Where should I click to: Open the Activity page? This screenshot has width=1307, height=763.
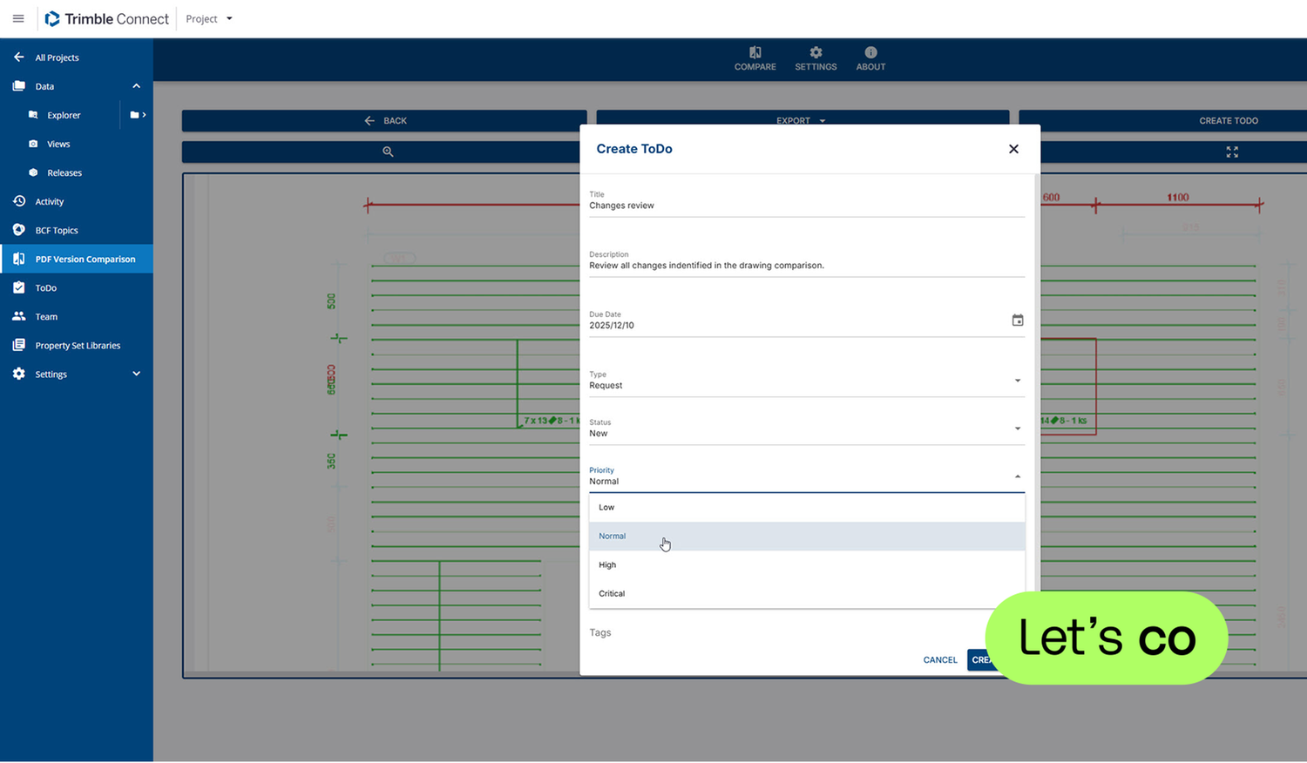49,201
